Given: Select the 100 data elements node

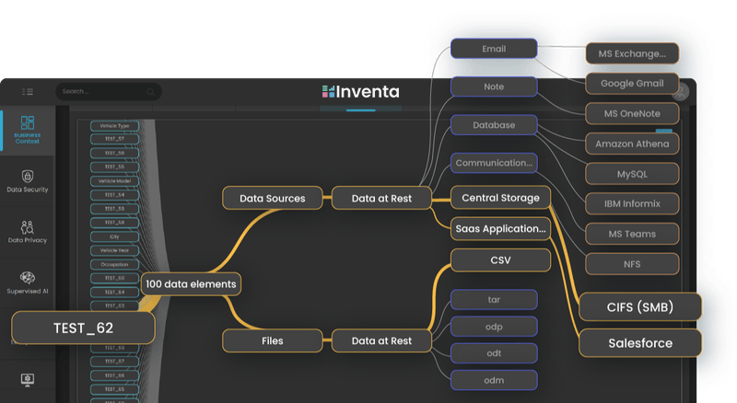Looking at the screenshot, I should click(191, 284).
